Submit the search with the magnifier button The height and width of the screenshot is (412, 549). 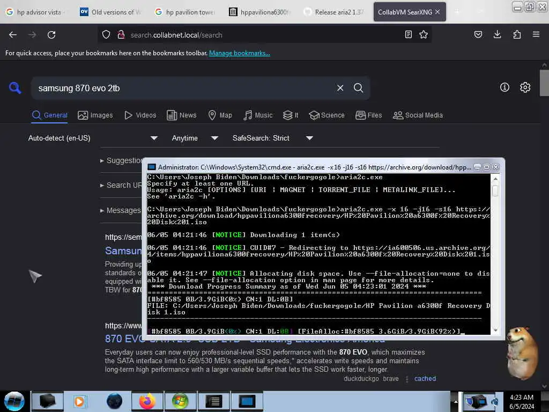point(358,88)
